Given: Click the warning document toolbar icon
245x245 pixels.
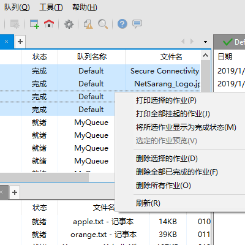Looking at the screenshot, I should coord(88,24).
